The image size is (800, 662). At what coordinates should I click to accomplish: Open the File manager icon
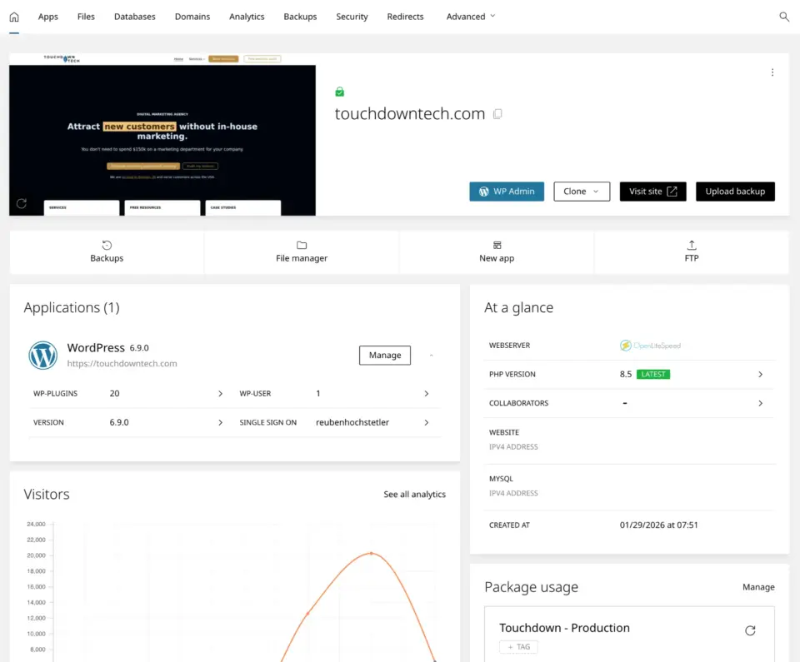301,245
